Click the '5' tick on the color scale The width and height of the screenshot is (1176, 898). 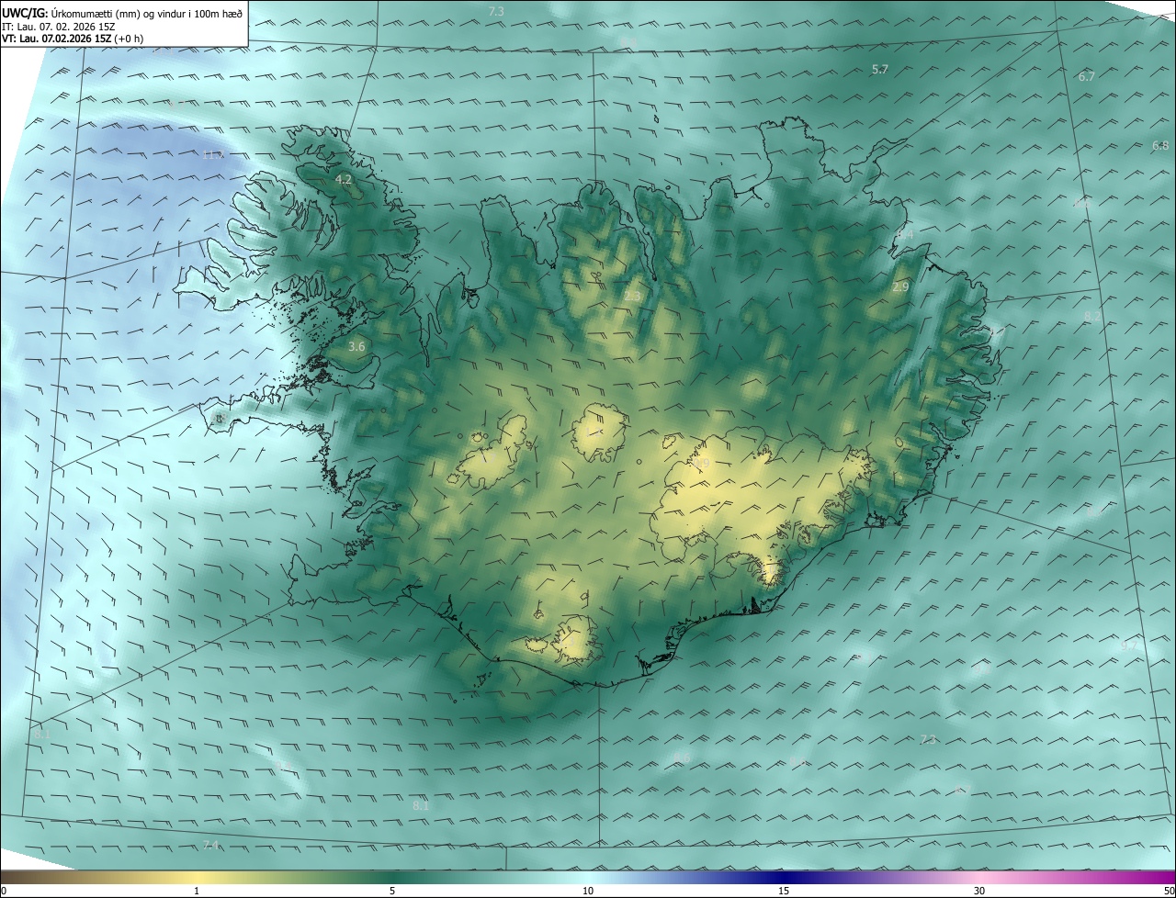pyautogui.click(x=392, y=892)
